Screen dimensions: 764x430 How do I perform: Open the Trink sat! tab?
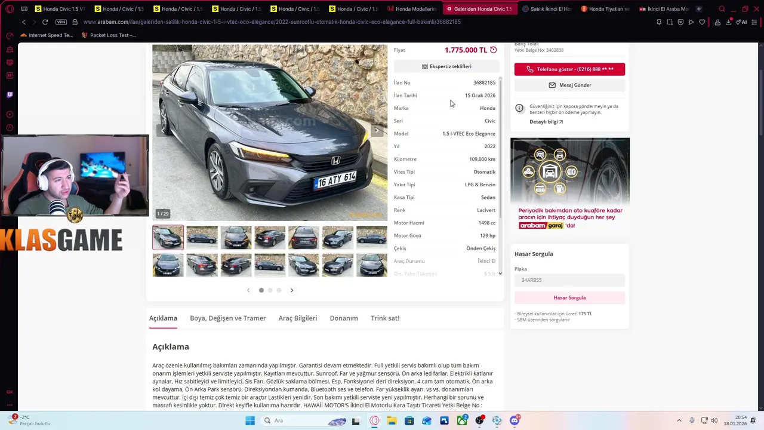point(385,318)
